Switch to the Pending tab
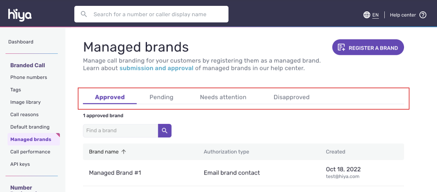437x192 pixels. pyautogui.click(x=161, y=97)
